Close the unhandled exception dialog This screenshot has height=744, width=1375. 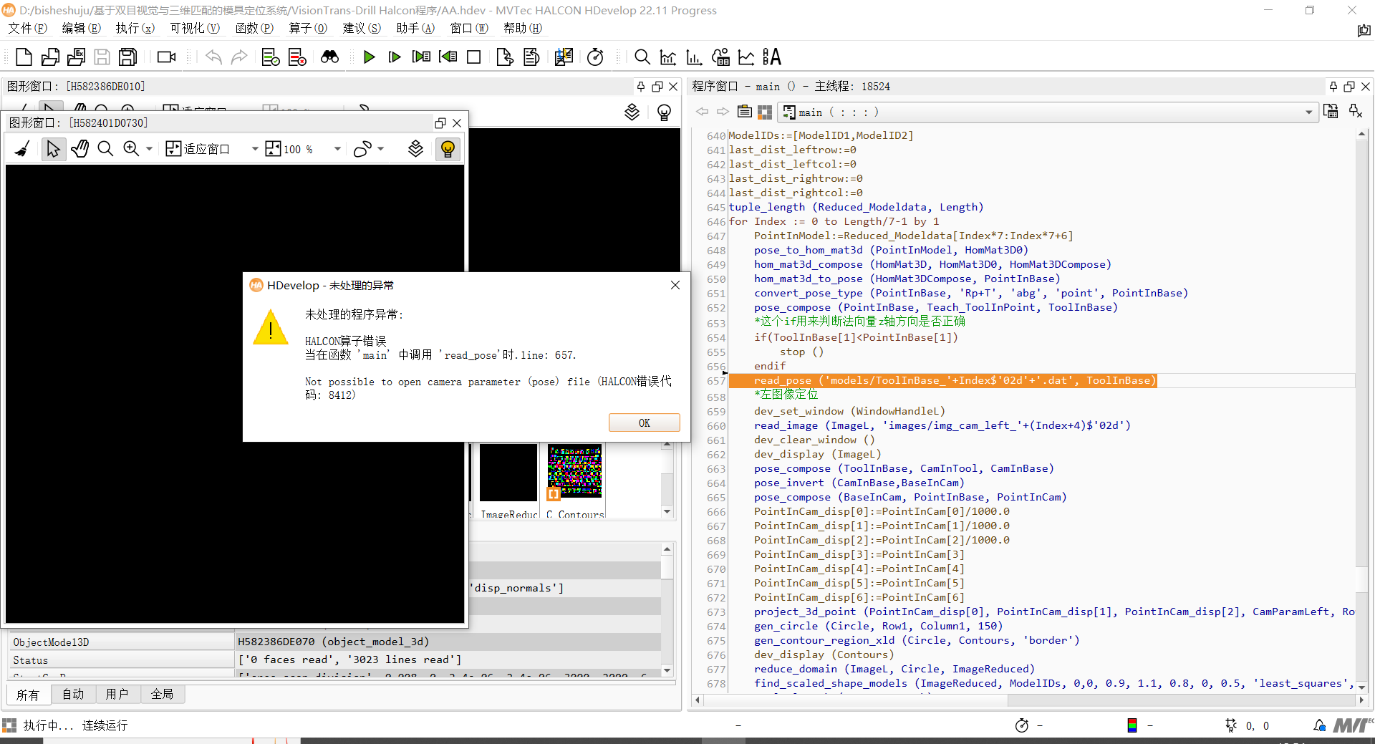coord(675,285)
